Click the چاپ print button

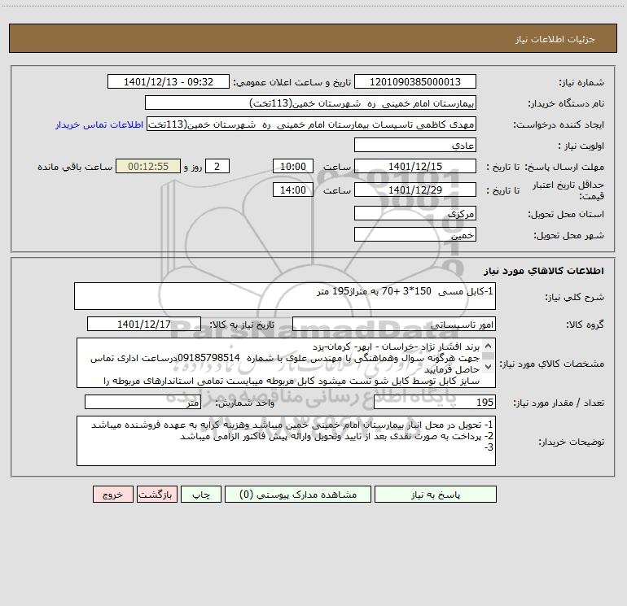coord(201,495)
